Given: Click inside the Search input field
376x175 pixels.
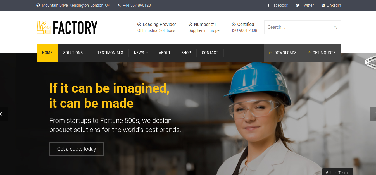Looking at the screenshot, I should point(298,27).
